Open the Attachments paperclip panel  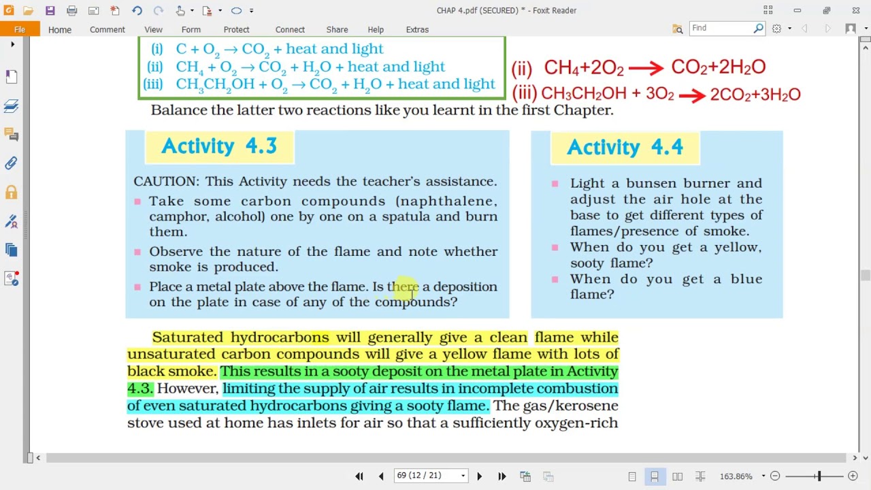12,163
